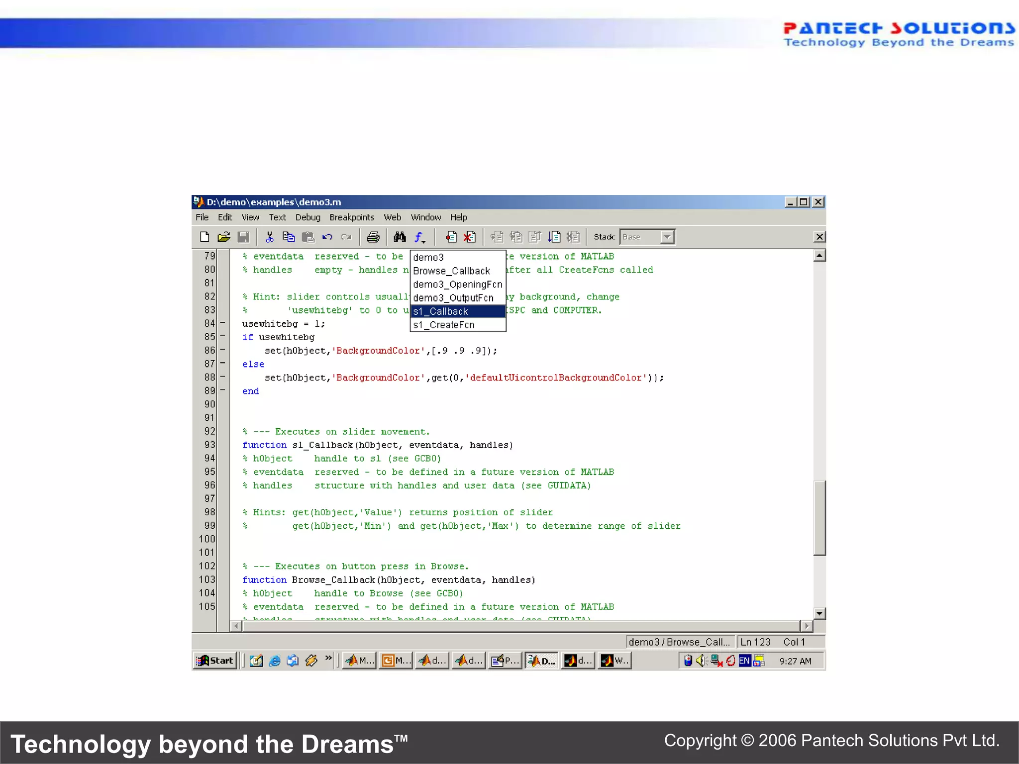Select demo3 in the function list
This screenshot has width=1019, height=764.
(458, 257)
